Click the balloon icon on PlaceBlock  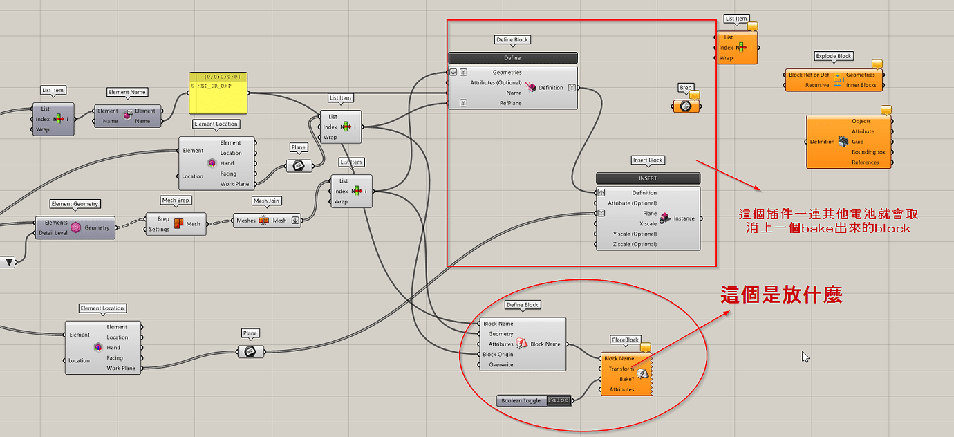pos(646,348)
